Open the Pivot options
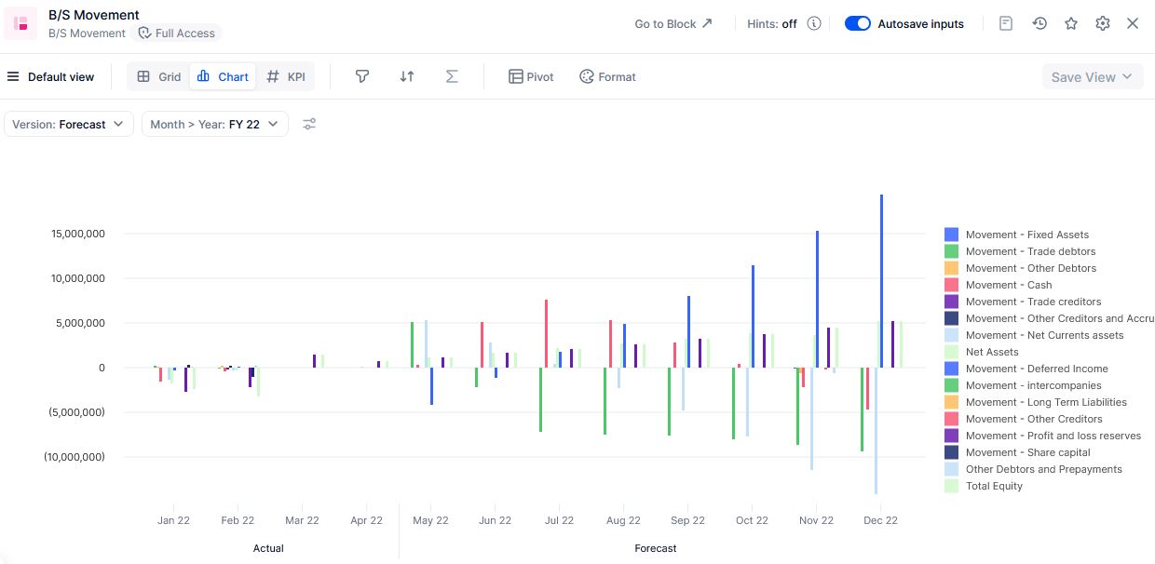 (531, 76)
